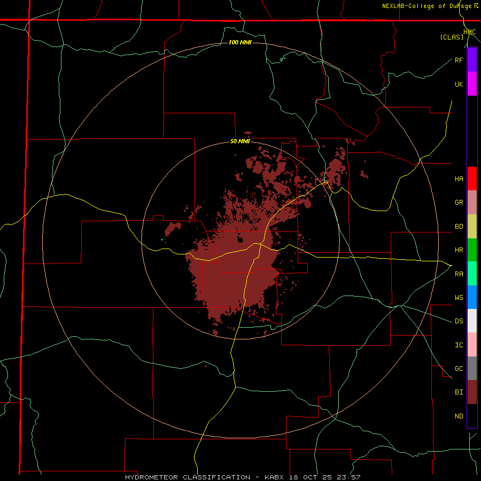The width and height of the screenshot is (481, 481).
Task: Click the UK legend label
Action: click(x=459, y=84)
